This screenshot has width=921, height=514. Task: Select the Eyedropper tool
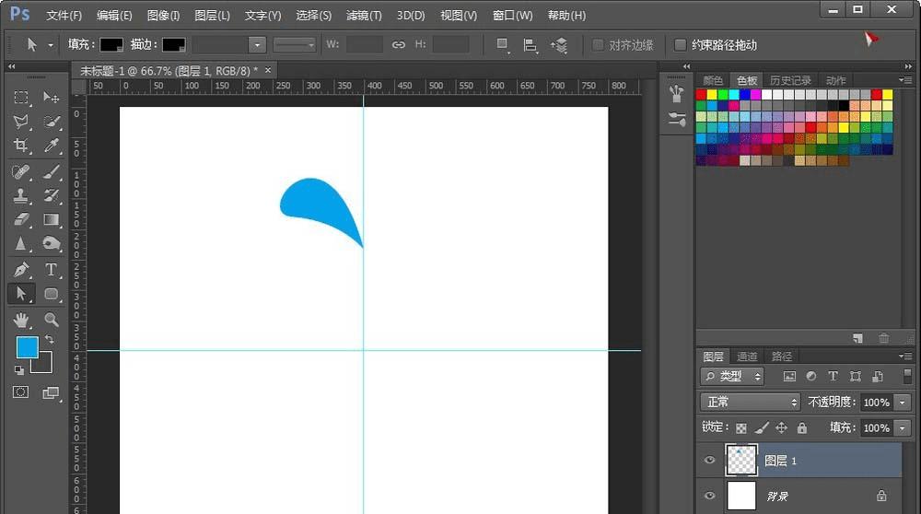click(x=52, y=146)
